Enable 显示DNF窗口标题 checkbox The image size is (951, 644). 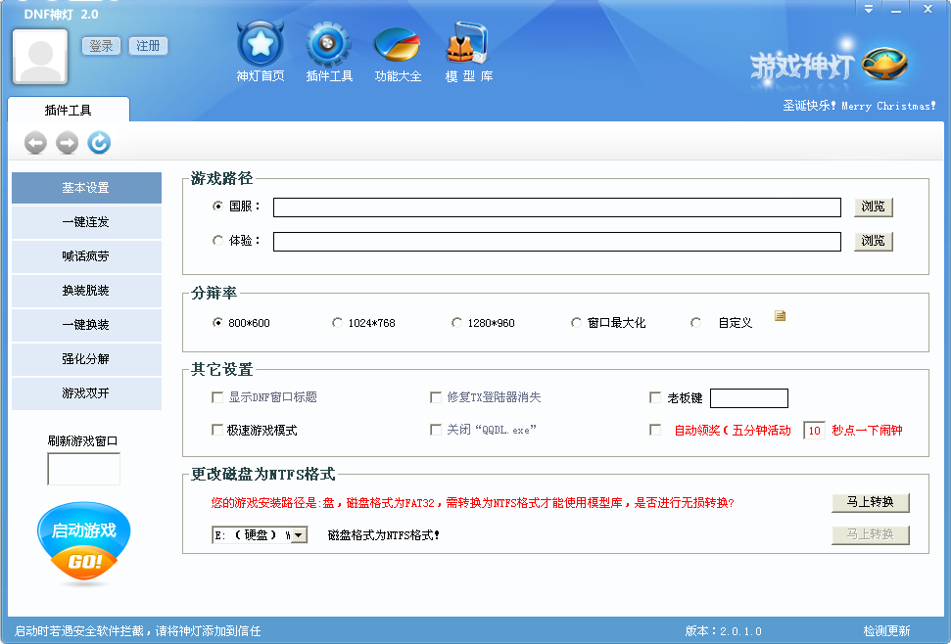tap(217, 397)
